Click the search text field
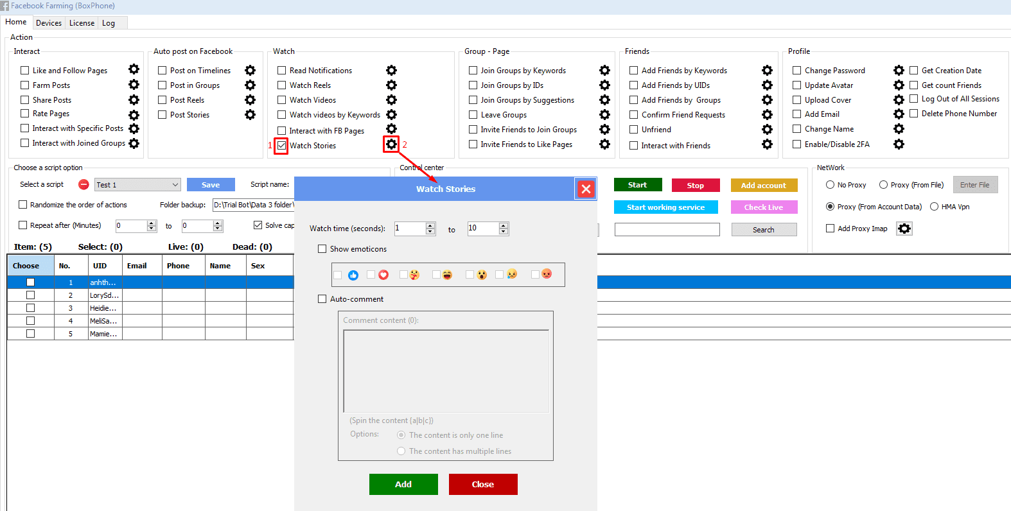The width and height of the screenshot is (1011, 511). pyautogui.click(x=667, y=230)
